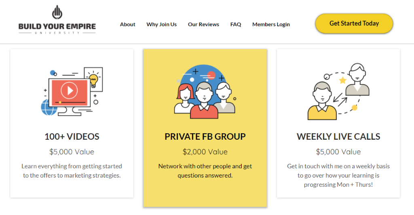
Task: Click the $2,000 Value text
Action: pos(205,152)
